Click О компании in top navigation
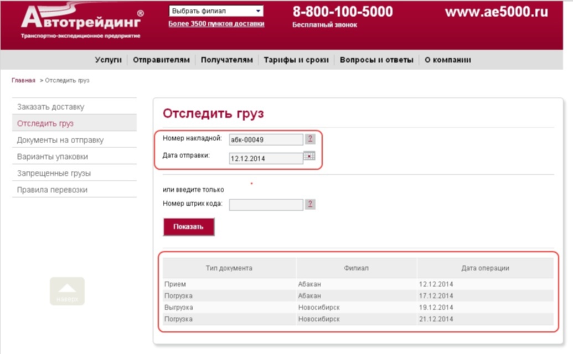The height and width of the screenshot is (354, 573). pos(447,60)
